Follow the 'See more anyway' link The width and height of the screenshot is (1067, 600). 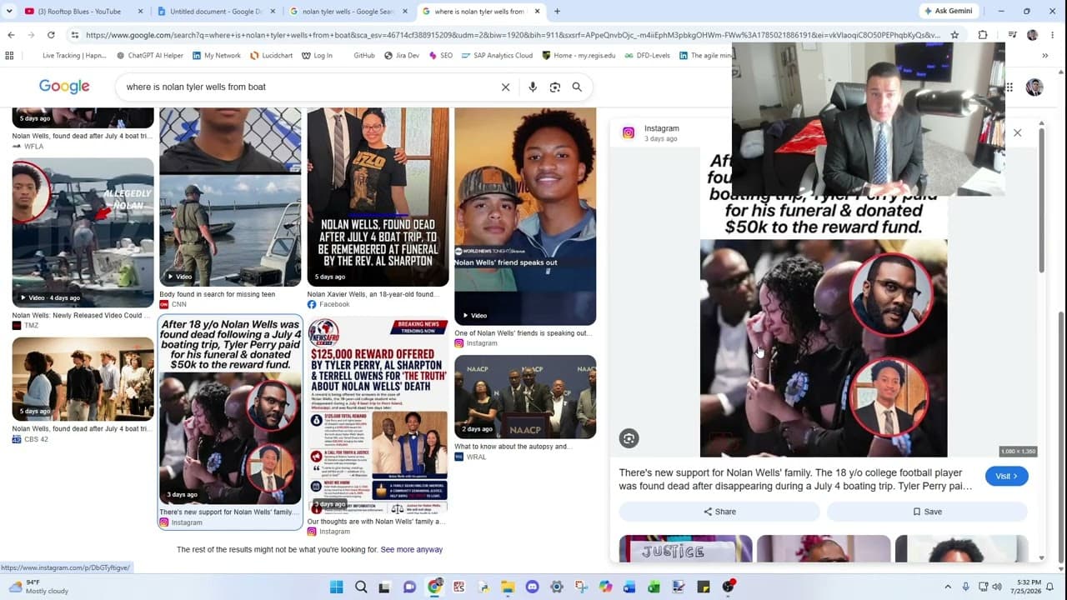(x=412, y=550)
